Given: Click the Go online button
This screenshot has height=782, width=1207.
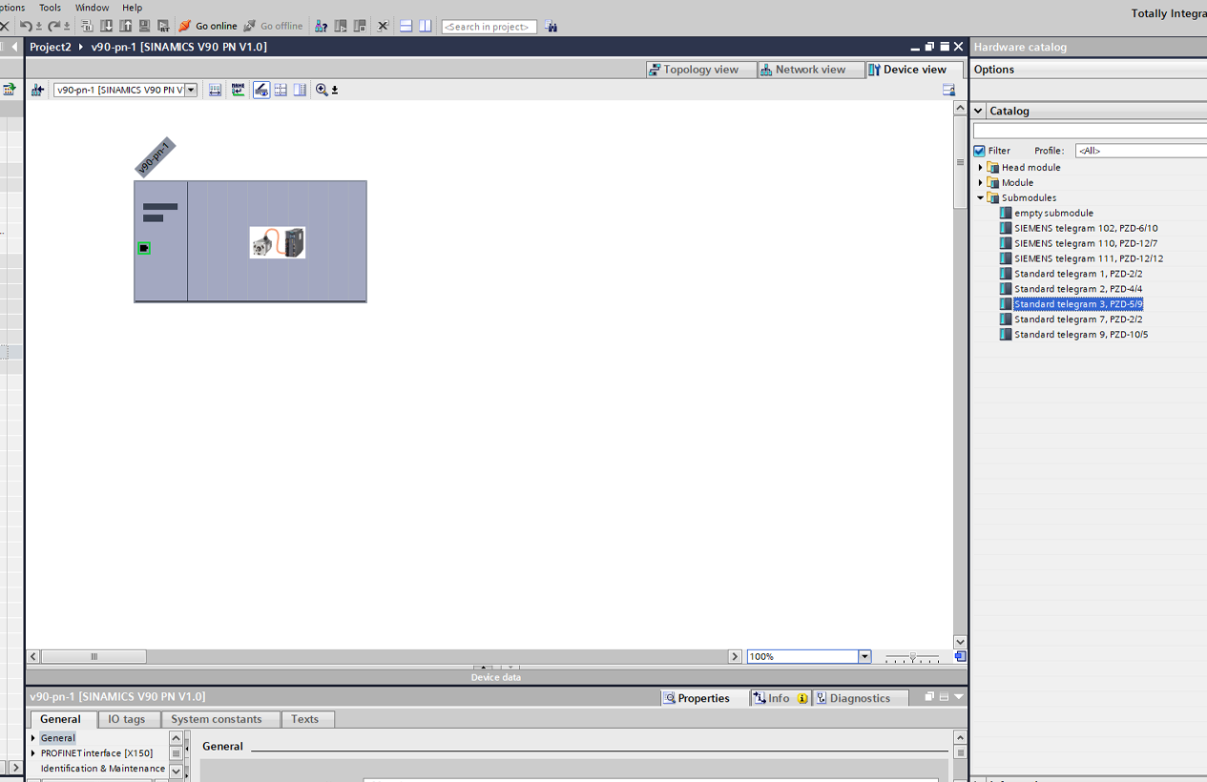Looking at the screenshot, I should point(207,26).
